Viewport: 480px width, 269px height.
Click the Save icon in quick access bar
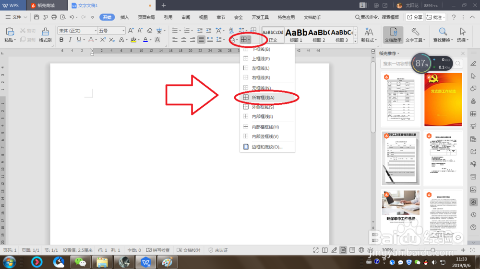coord(36,17)
